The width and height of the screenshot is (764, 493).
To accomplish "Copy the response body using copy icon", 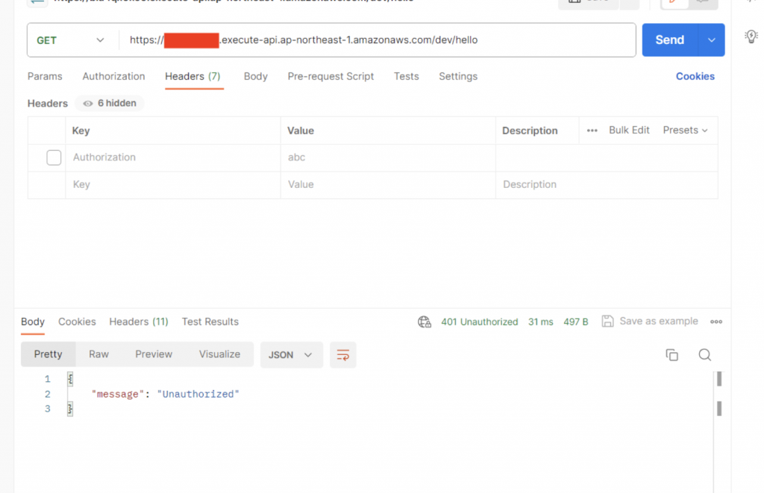I will coord(671,354).
